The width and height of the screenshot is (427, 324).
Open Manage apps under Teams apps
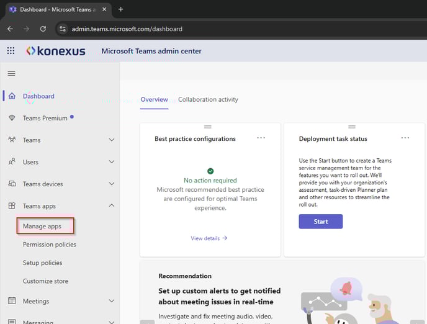[42, 227]
